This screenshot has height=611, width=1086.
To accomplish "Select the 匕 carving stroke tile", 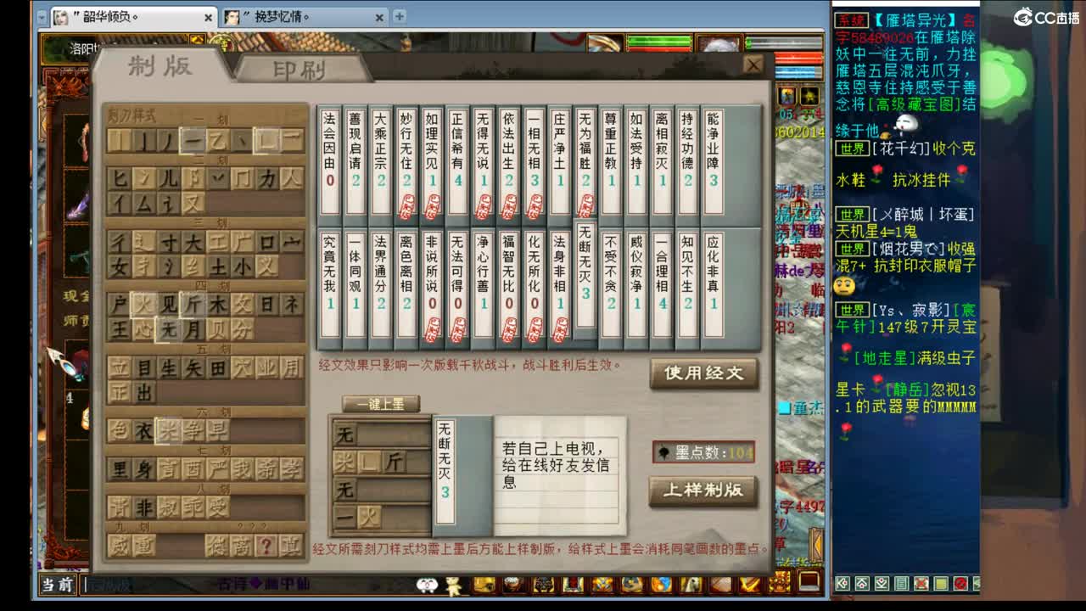I will (x=120, y=179).
